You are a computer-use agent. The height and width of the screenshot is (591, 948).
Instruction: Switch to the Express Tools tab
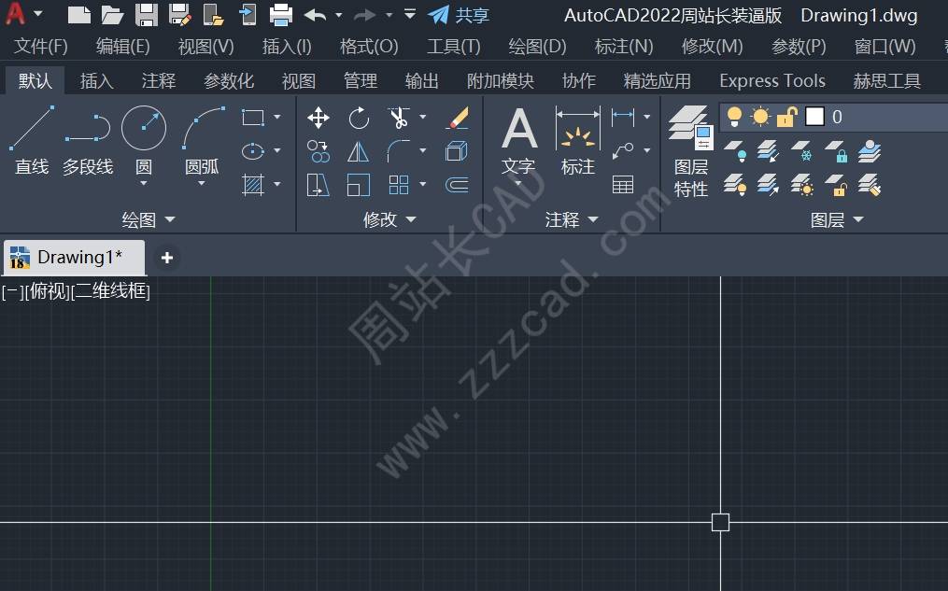point(772,81)
